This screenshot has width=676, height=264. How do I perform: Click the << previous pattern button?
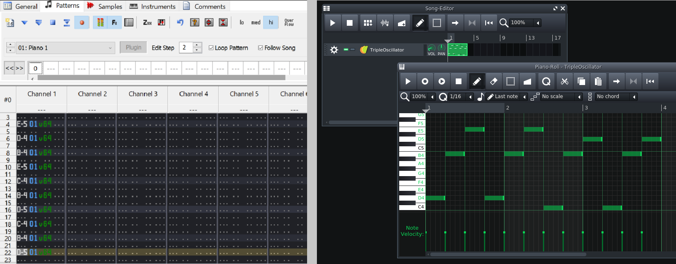9,68
